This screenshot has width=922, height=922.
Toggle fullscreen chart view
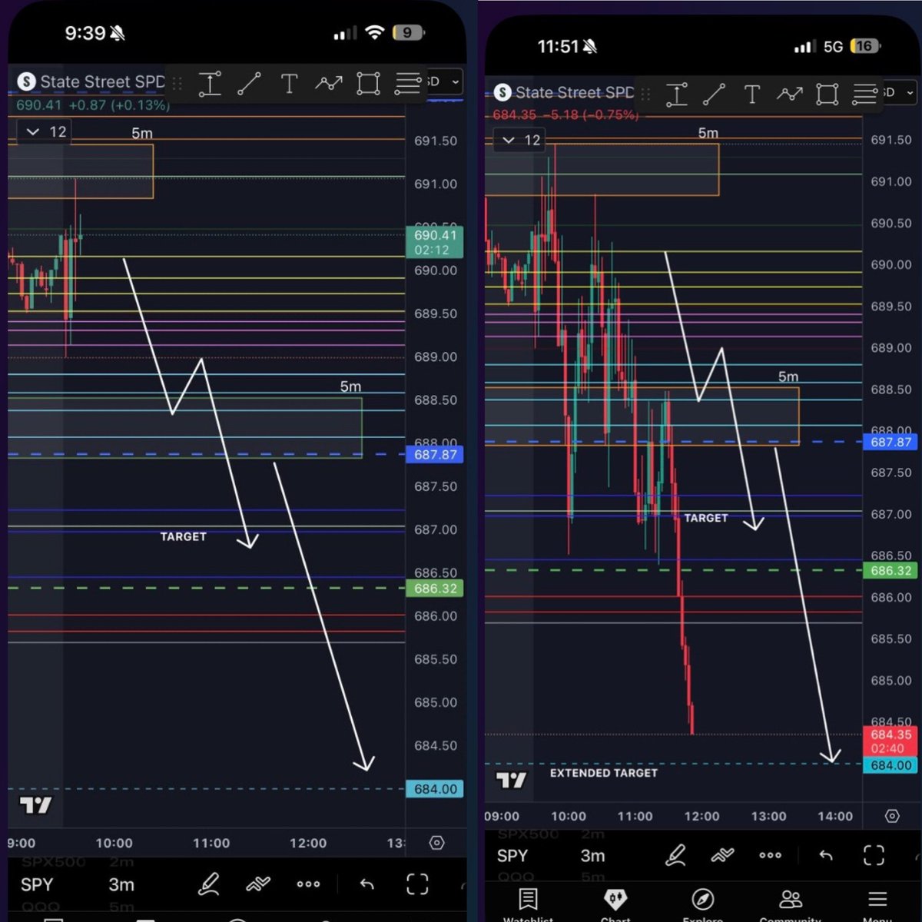click(874, 855)
